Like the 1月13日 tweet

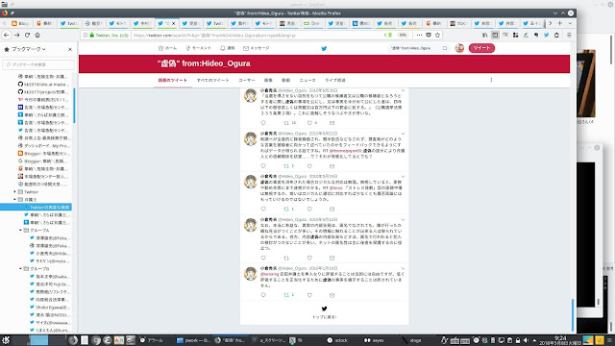(x=309, y=295)
